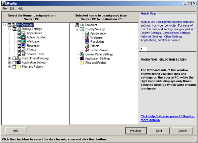Image resolution: width=198 pixels, height=143 pixels.
Task: Check the Control Panel Settings checkbox
Action: (x=14, y=59)
